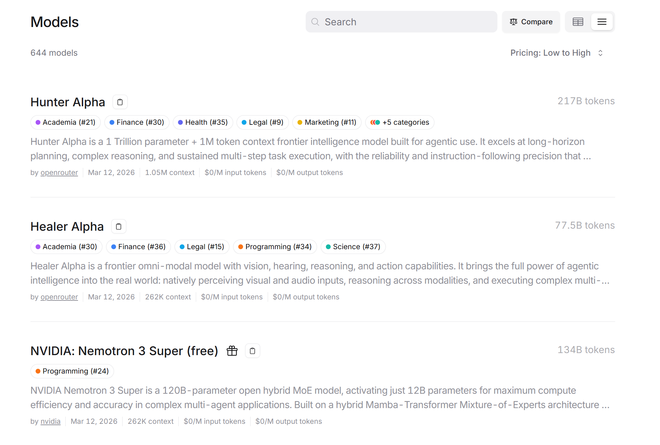The image size is (660, 445).
Task: Open the Healer Alpha model title
Action: click(x=67, y=226)
